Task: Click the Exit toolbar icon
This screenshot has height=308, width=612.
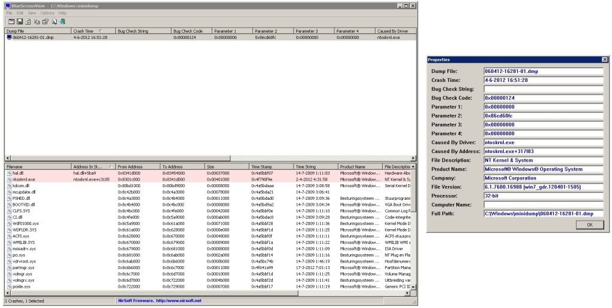Action: tap(62, 22)
